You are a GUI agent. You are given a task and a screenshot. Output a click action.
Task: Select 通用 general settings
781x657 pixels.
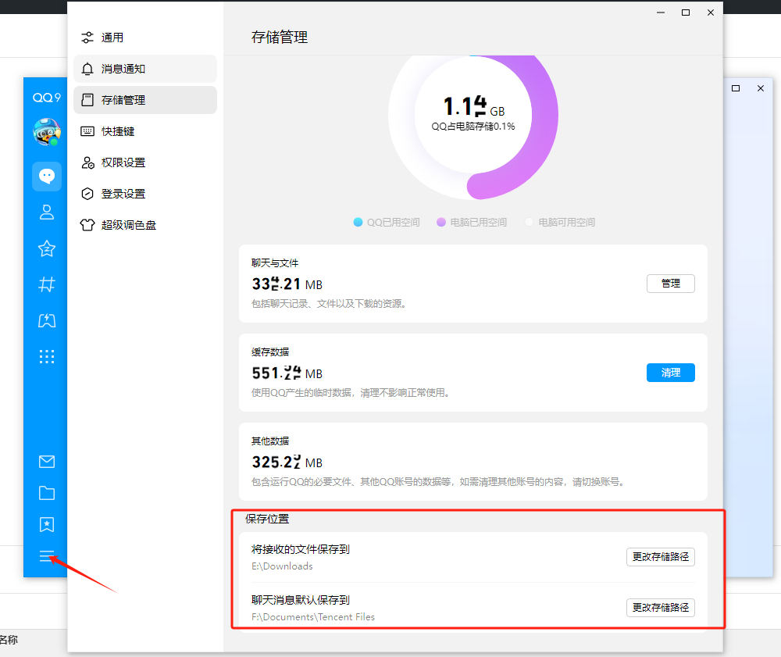pyautogui.click(x=145, y=37)
